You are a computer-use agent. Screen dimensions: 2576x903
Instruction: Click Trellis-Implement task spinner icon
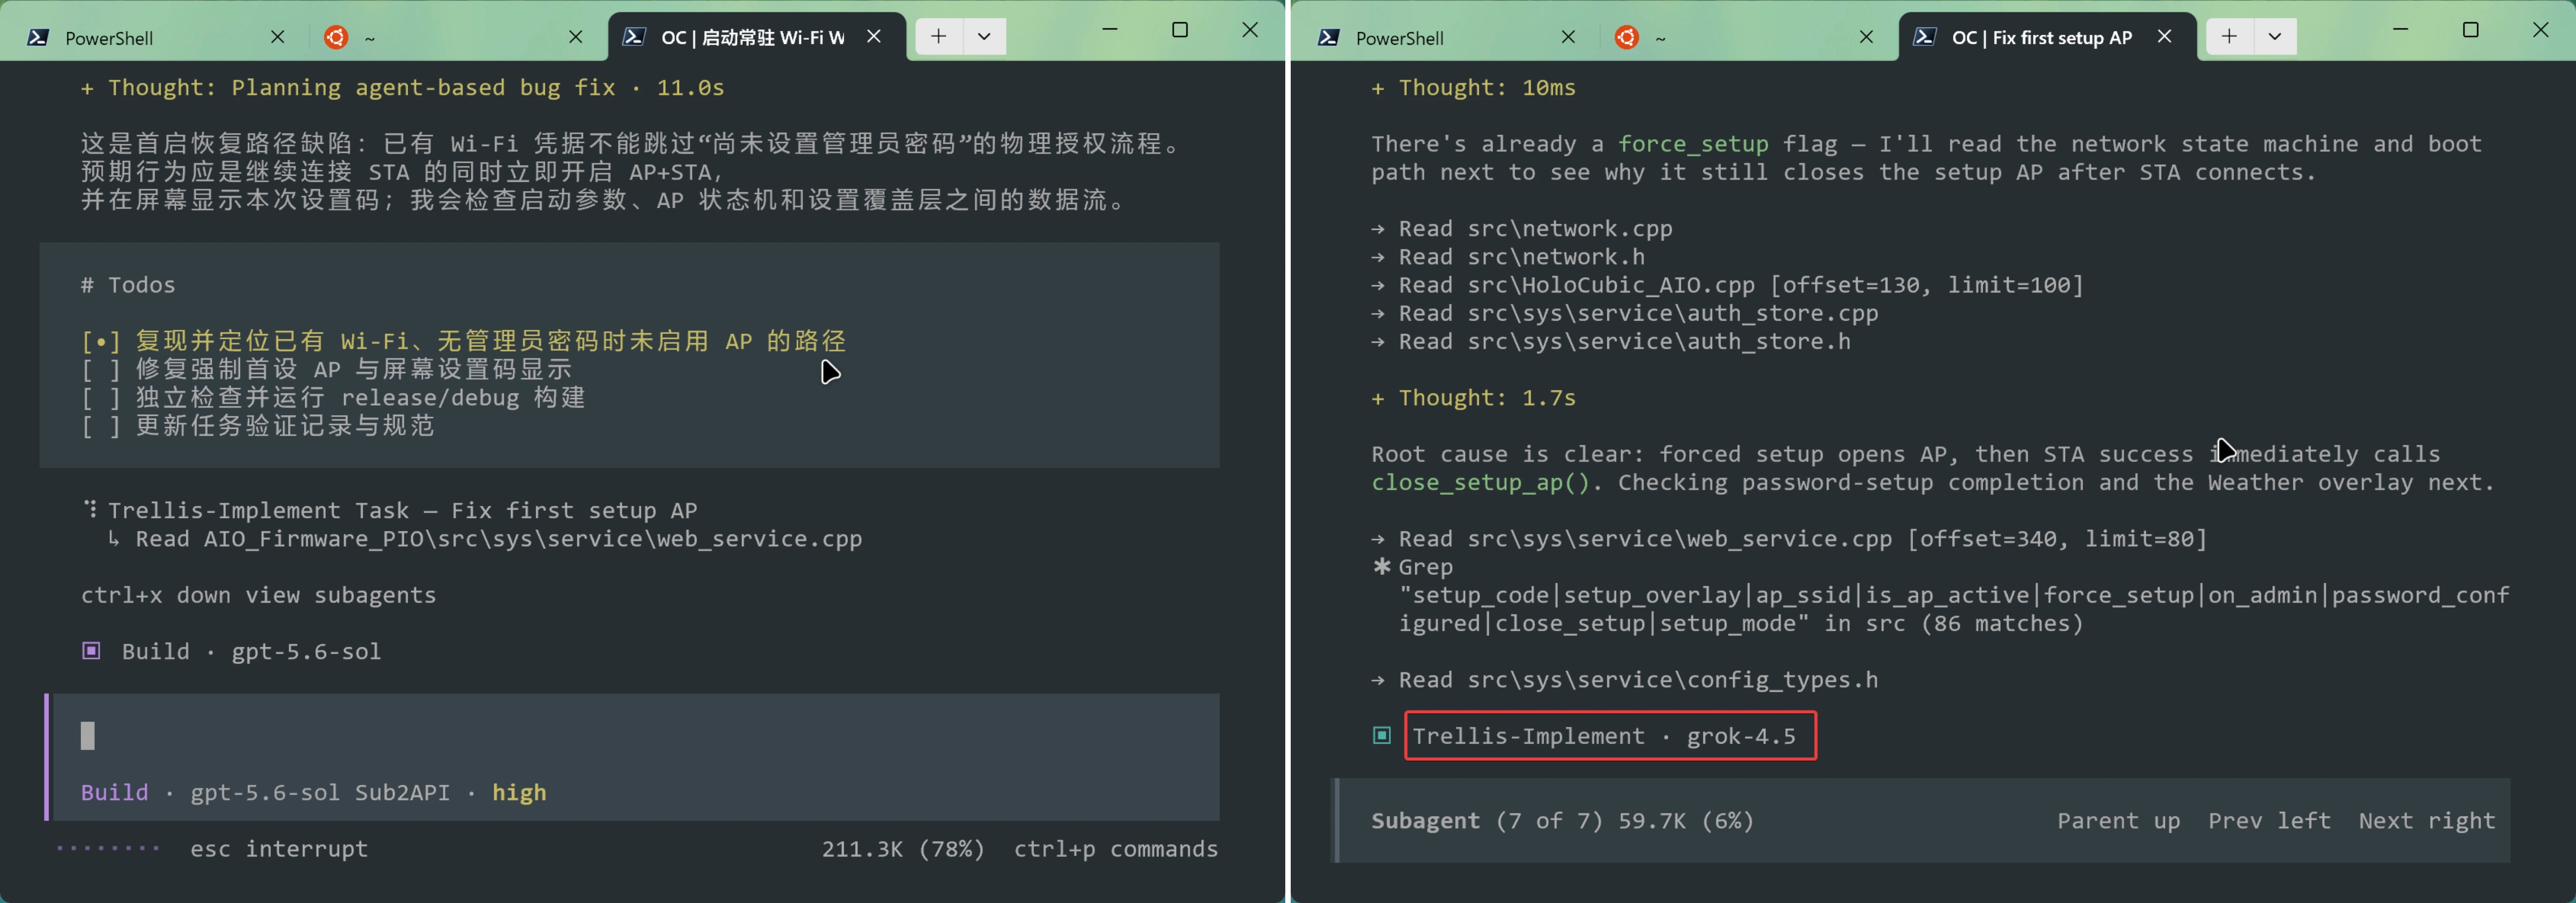click(x=91, y=510)
